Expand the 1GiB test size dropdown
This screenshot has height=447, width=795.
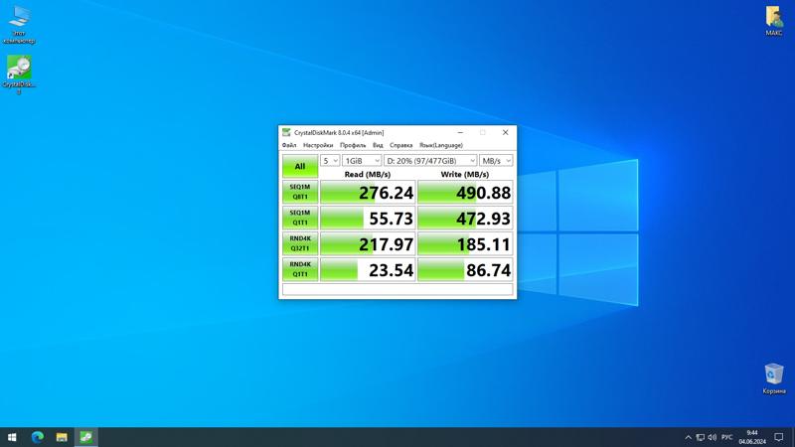(x=362, y=160)
